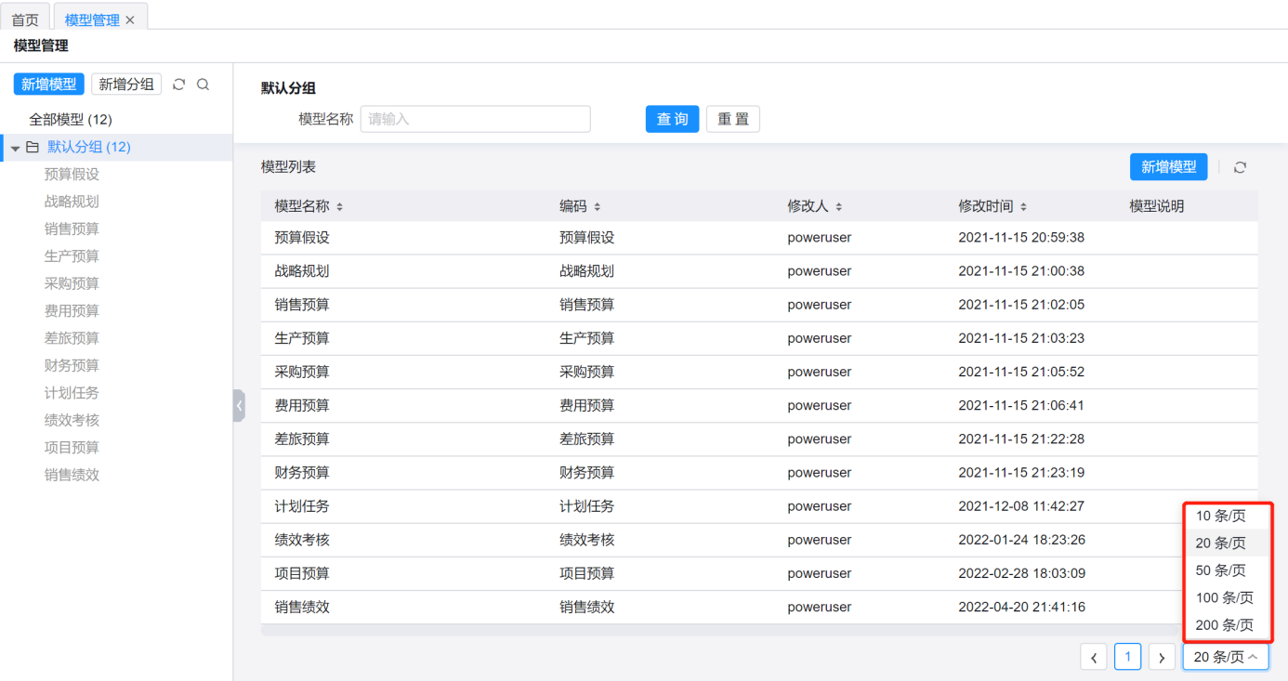The height and width of the screenshot is (681, 1288).
Task: Select 全部模型 (12) in the sidebar
Action: click(71, 120)
